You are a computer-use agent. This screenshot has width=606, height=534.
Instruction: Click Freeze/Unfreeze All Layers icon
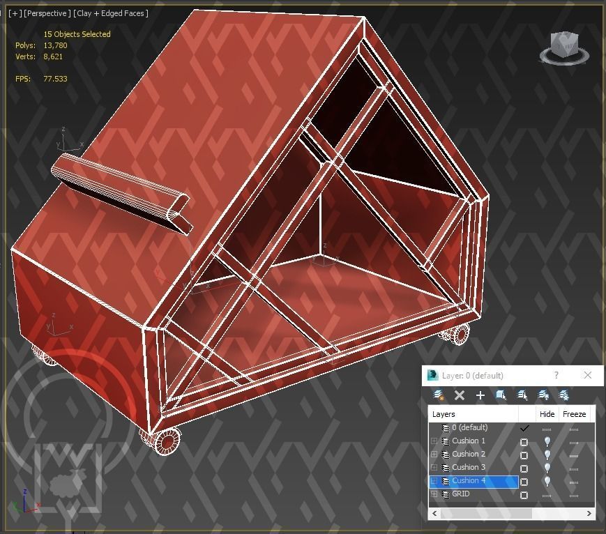coord(564,395)
